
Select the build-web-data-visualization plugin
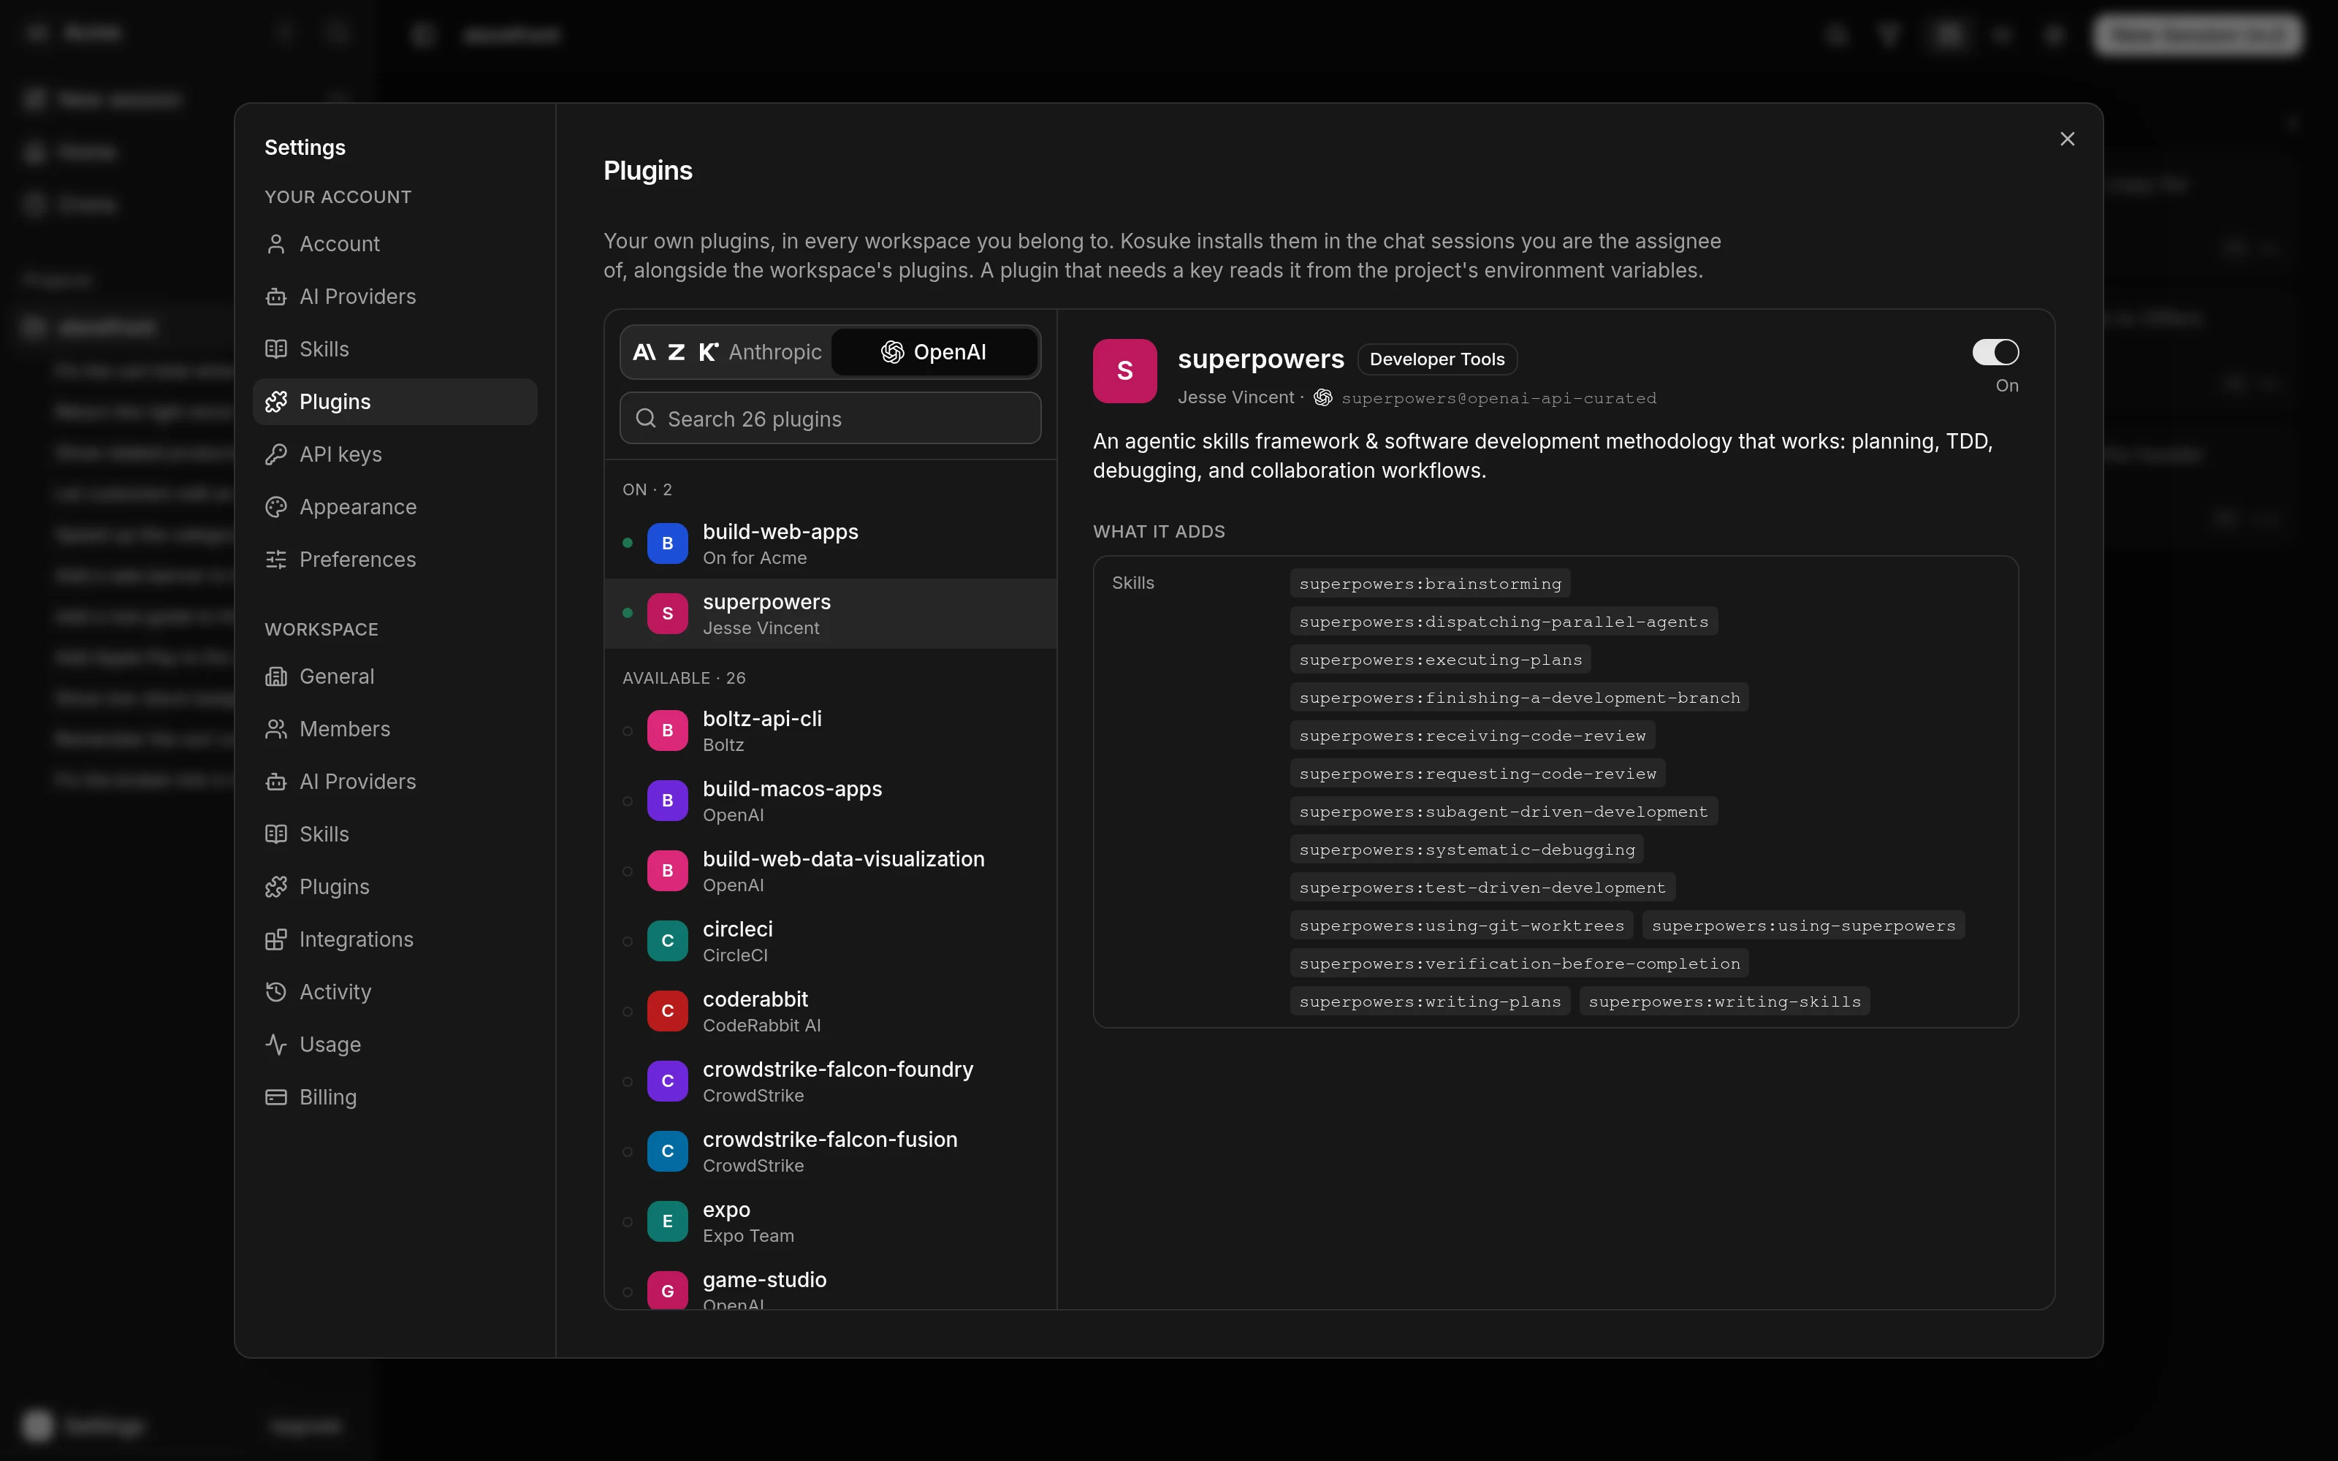point(830,871)
